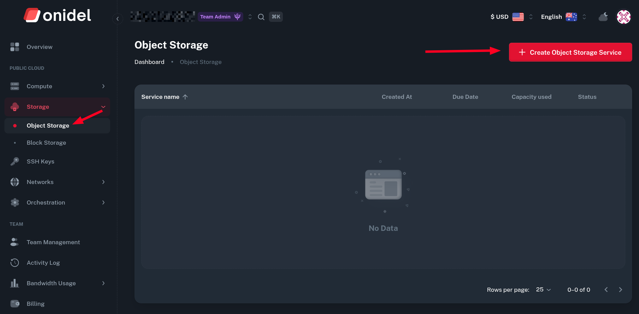Open Team Management from the sidebar
This screenshot has width=639, height=314.
[53, 242]
